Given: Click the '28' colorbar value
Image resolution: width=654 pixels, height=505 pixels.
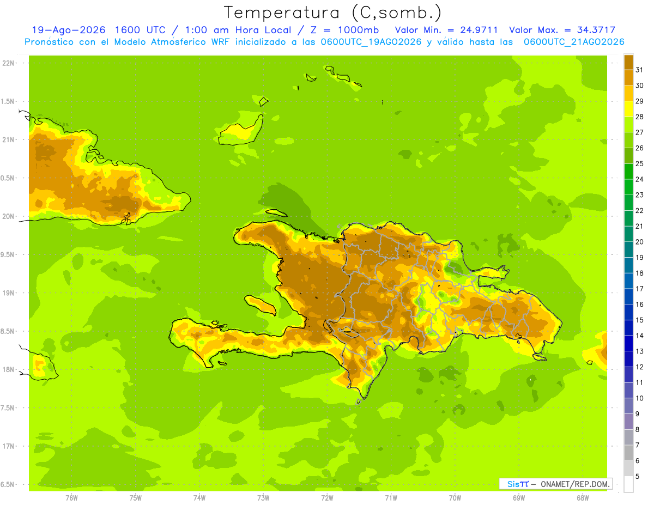Looking at the screenshot, I should 640,117.
